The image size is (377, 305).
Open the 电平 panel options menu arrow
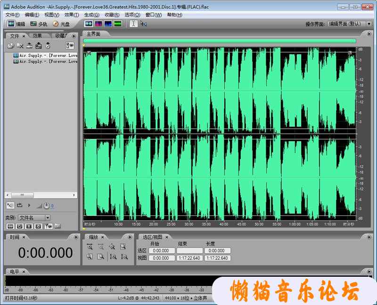click(369, 272)
